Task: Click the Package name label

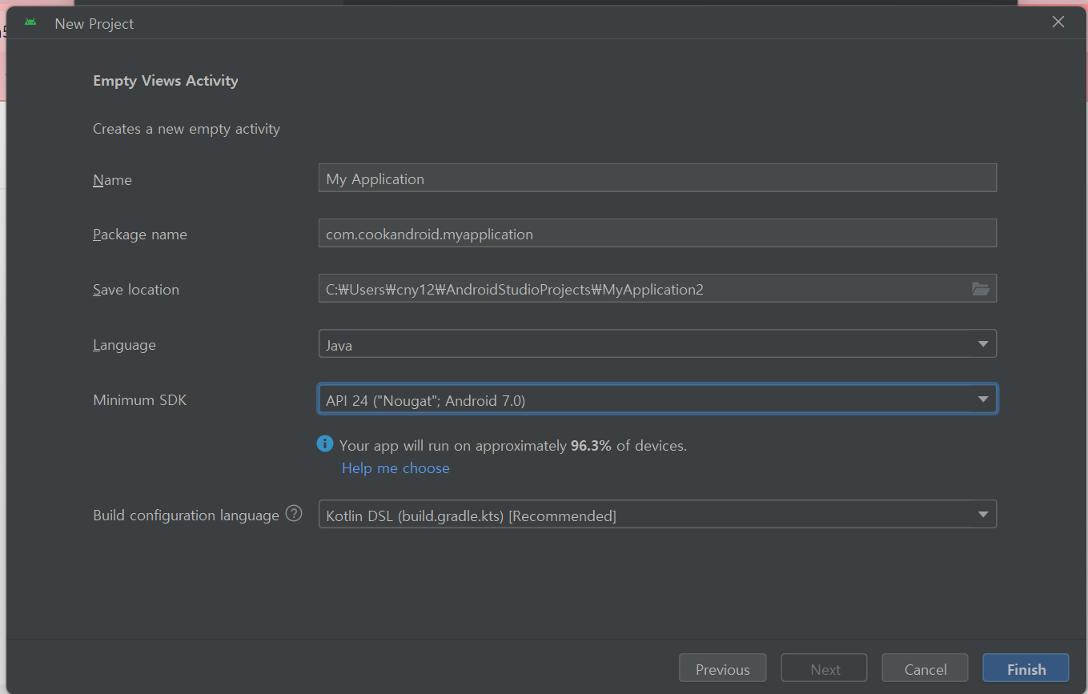Action: [140, 235]
